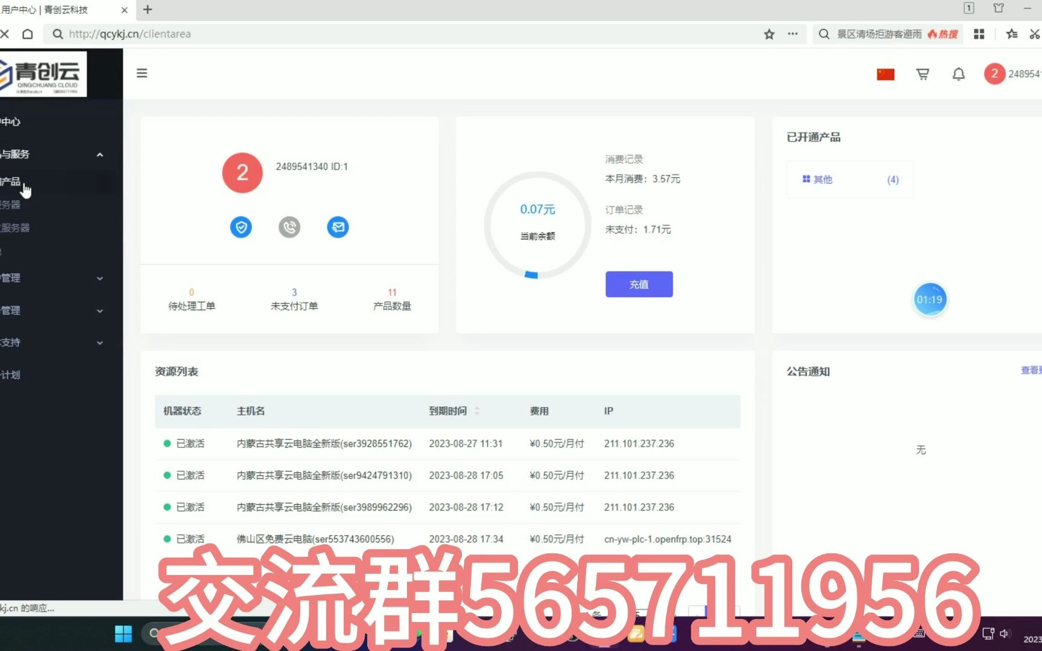
Task: Click 本月消费: 3.57元 text
Action: [x=643, y=179]
